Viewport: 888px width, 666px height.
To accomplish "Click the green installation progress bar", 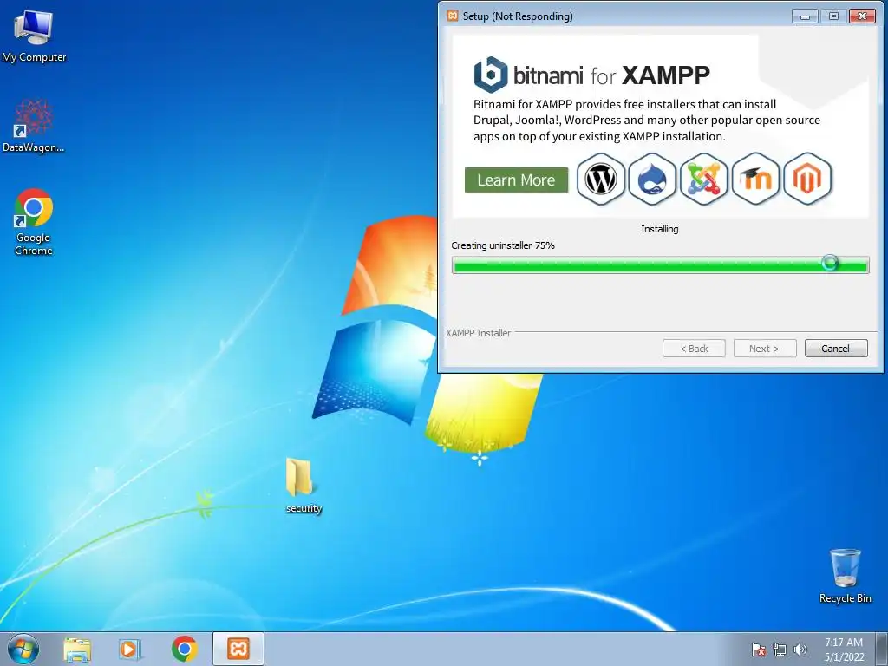I will [x=660, y=264].
